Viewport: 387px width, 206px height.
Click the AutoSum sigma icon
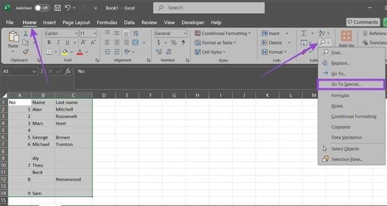[304, 33]
